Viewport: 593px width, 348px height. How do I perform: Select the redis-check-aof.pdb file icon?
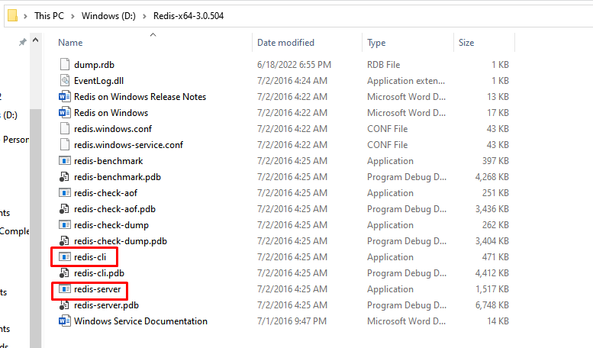[x=64, y=209]
